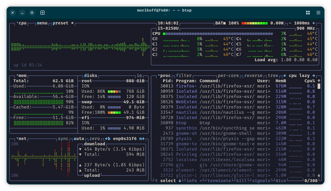Viewport: 331px width, 191px height.
Task: Open the process filter field
Action: [x=184, y=76]
